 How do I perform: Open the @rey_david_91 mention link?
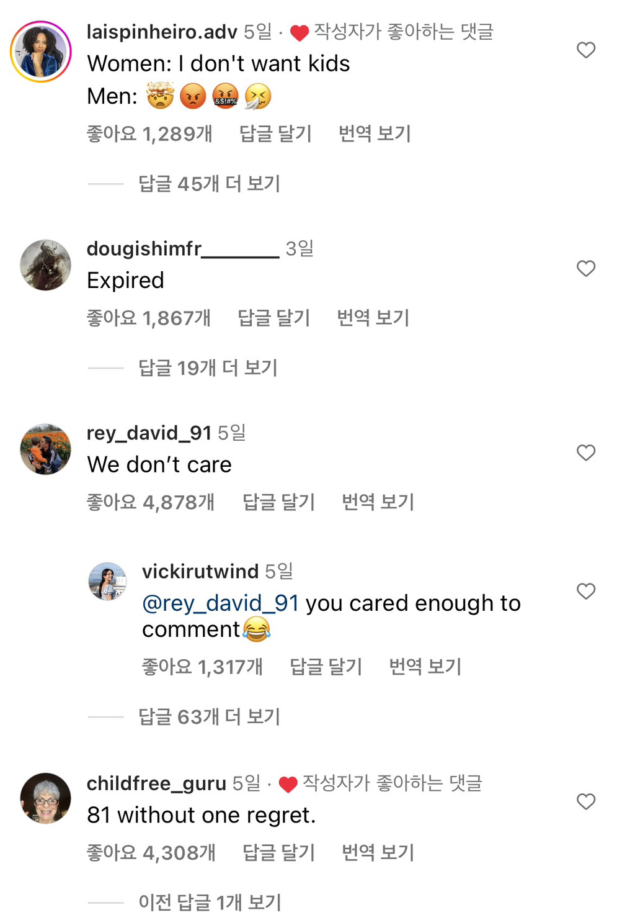[x=220, y=603]
